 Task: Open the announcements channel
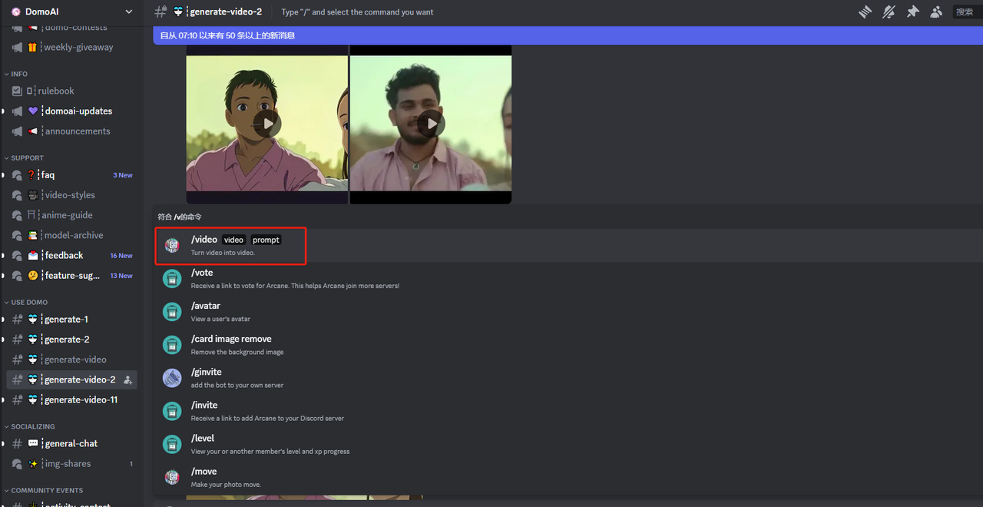tap(71, 131)
